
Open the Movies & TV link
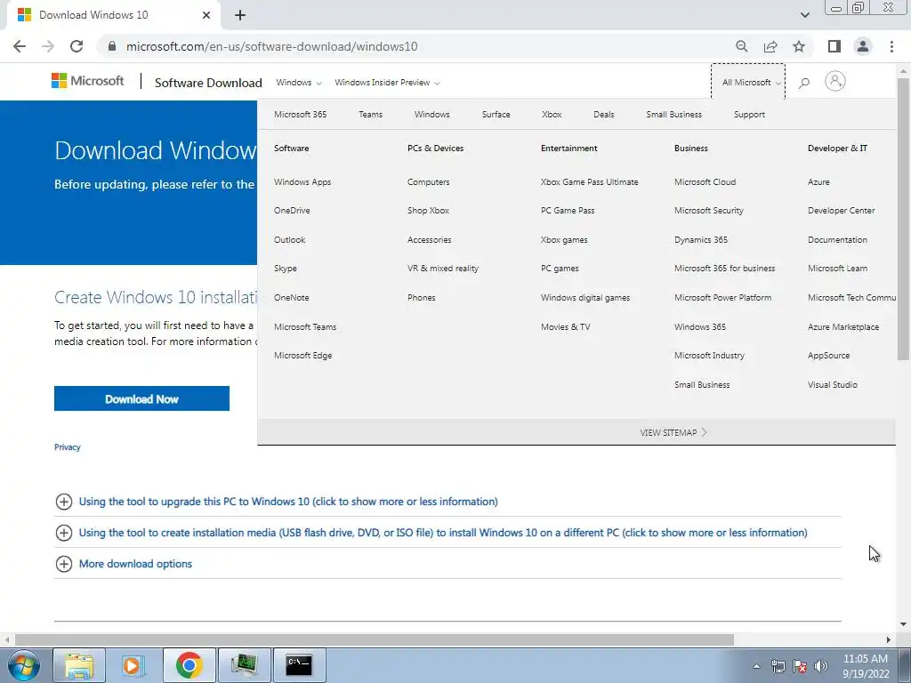point(565,326)
